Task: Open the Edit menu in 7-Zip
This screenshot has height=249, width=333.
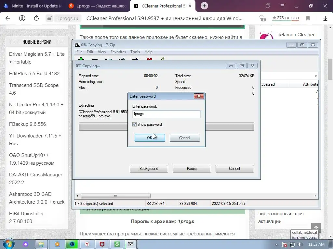Action: pyautogui.click(x=90, y=52)
